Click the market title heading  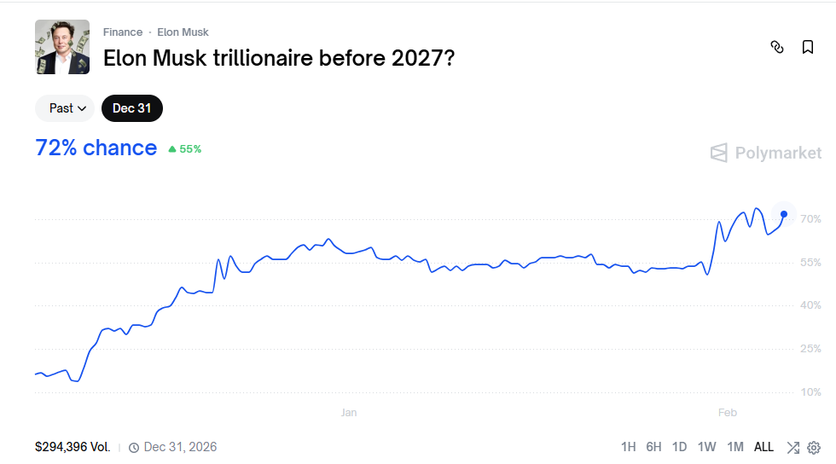(278, 58)
